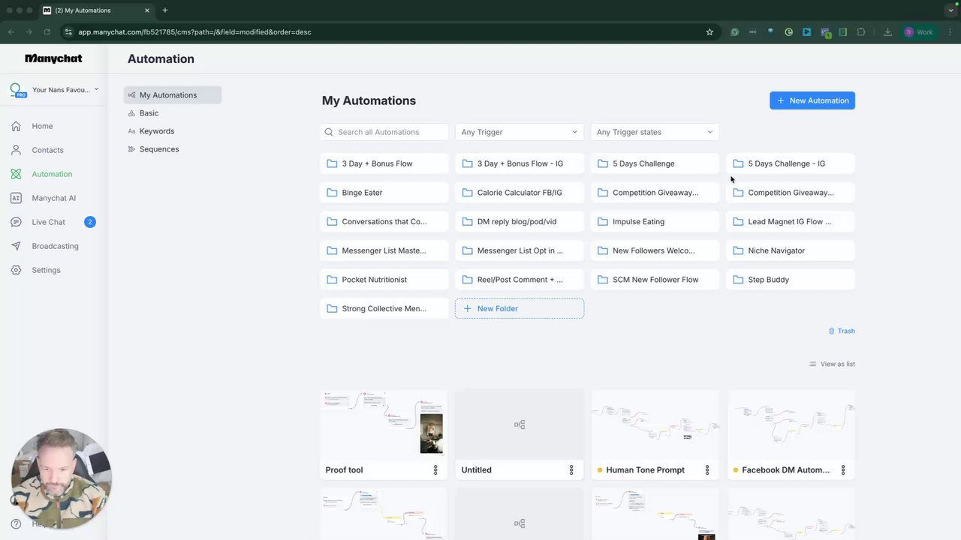Select Sequences in the side menu
Screen dimensions: 961x540
159,149
